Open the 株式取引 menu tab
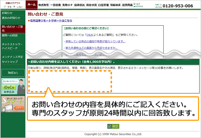 [x=44, y=5]
